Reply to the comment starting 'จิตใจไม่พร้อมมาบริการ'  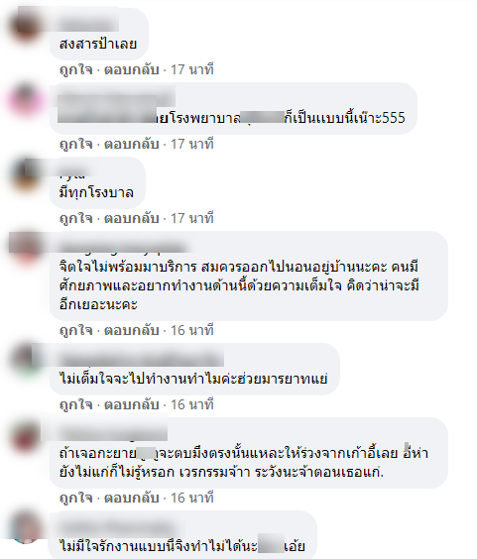click(x=131, y=330)
